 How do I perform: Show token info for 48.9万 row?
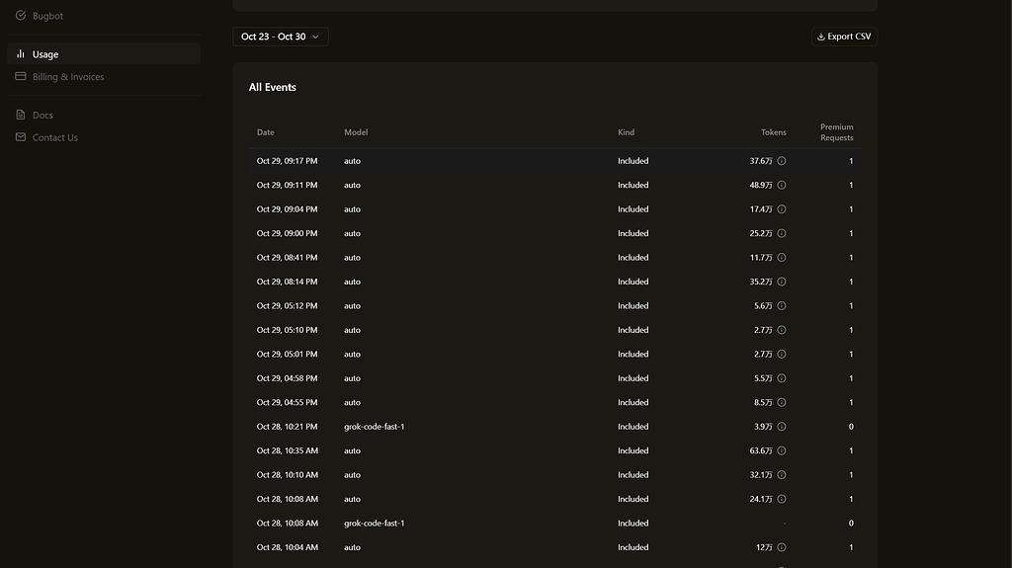click(x=781, y=185)
